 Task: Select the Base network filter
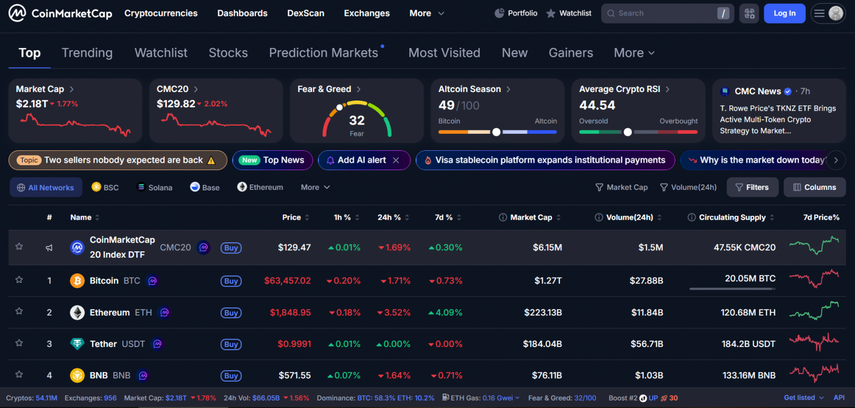point(205,187)
